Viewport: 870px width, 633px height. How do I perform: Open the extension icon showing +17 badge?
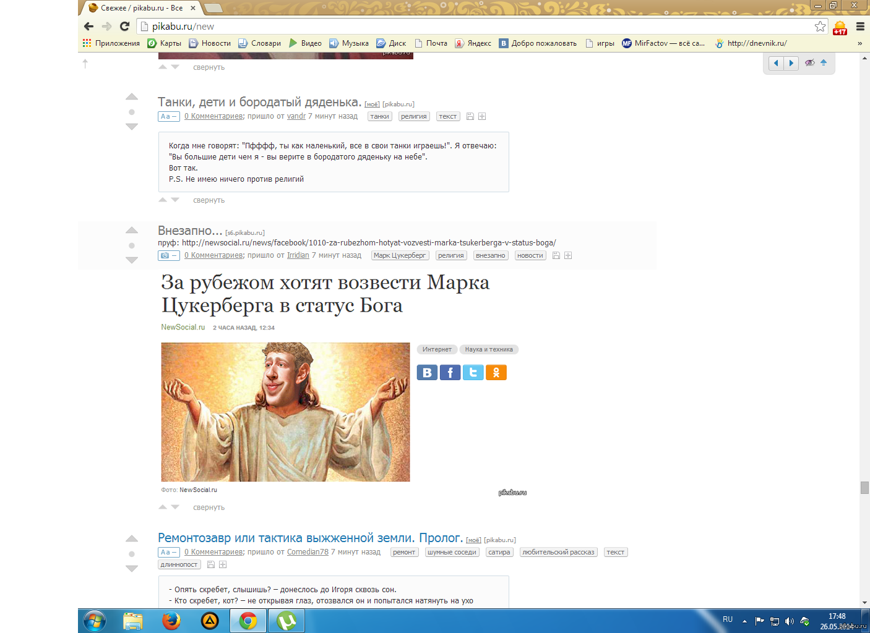click(840, 28)
